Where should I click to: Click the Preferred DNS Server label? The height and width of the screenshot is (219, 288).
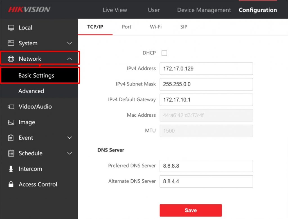point(132,166)
